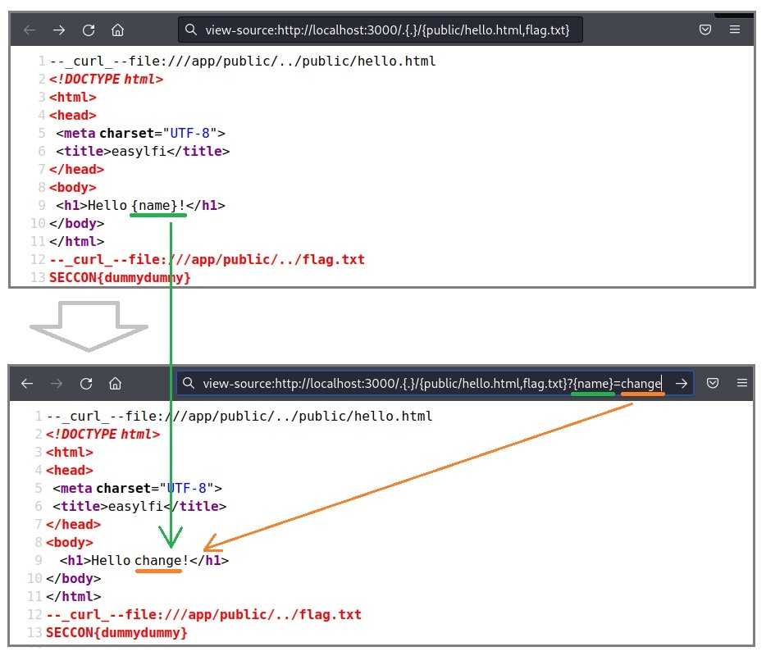Open Home in lower browser window
The width and height of the screenshot is (766, 656).
click(116, 384)
